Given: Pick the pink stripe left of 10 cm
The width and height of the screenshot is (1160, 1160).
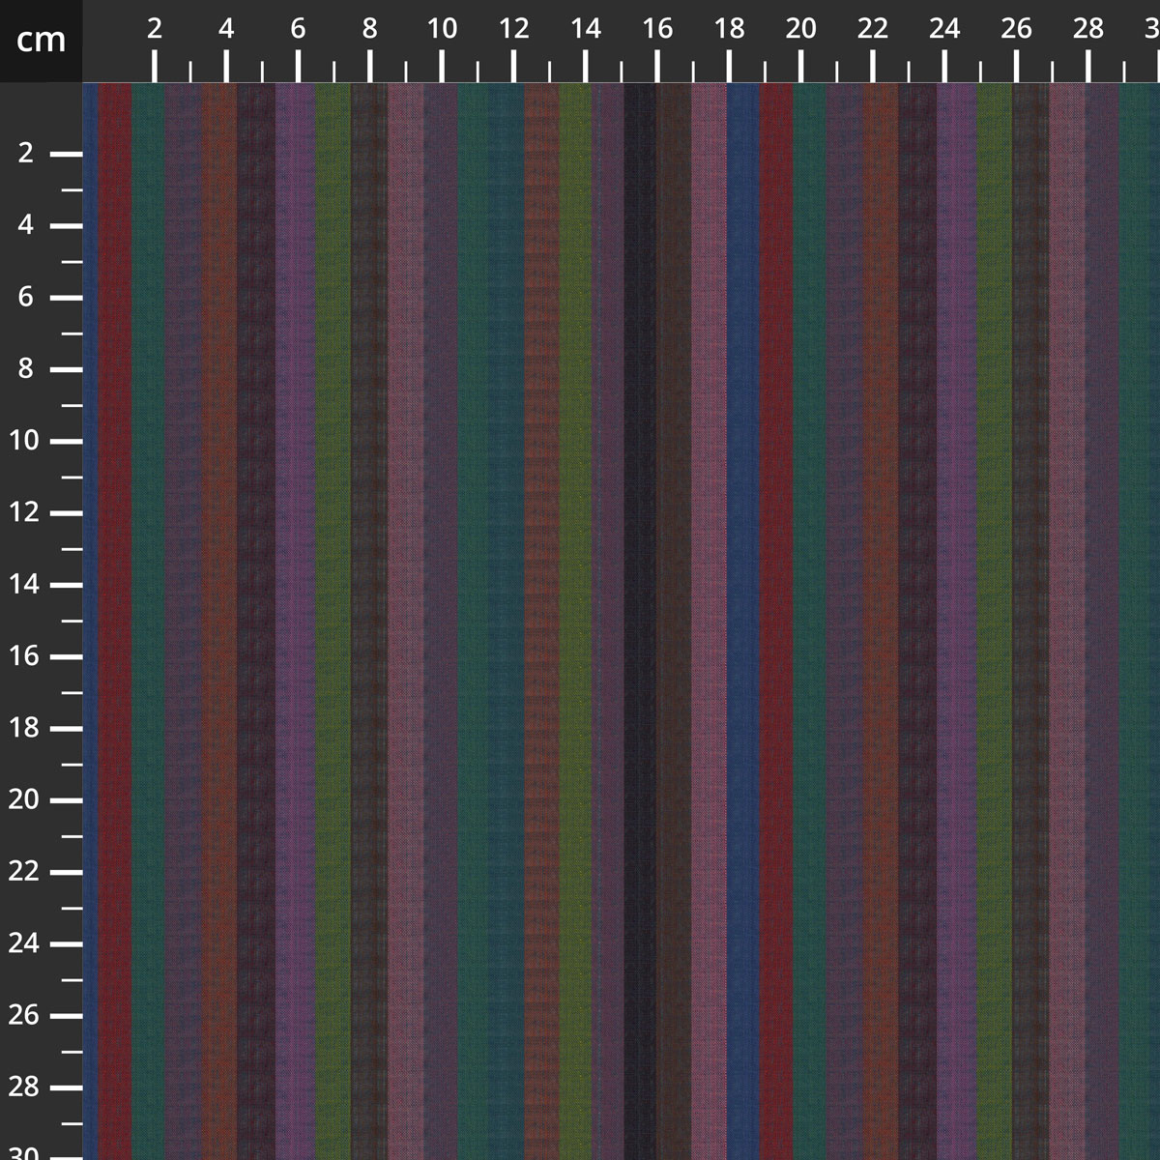Looking at the screenshot, I should pyautogui.click(x=405, y=580).
